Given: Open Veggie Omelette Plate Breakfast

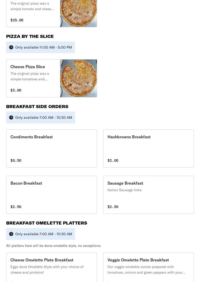Looking at the screenshot, I should tap(138, 260).
